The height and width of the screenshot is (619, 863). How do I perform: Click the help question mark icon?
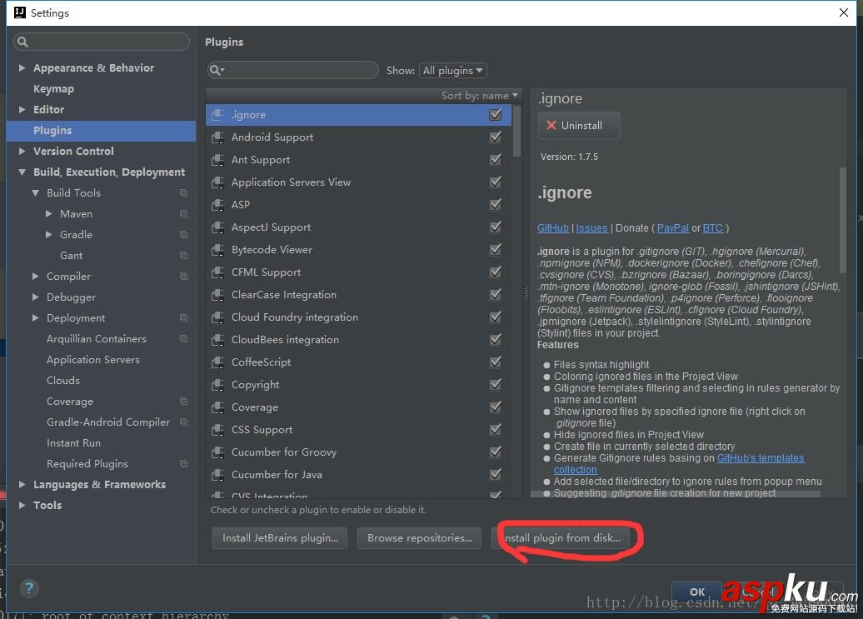[x=29, y=589]
